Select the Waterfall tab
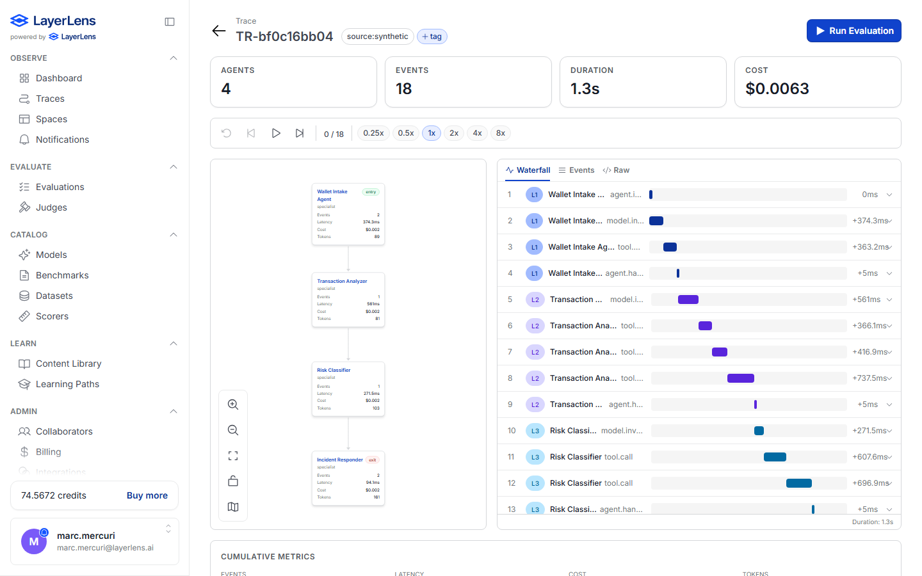Viewport: 922px width, 576px height. 528,170
